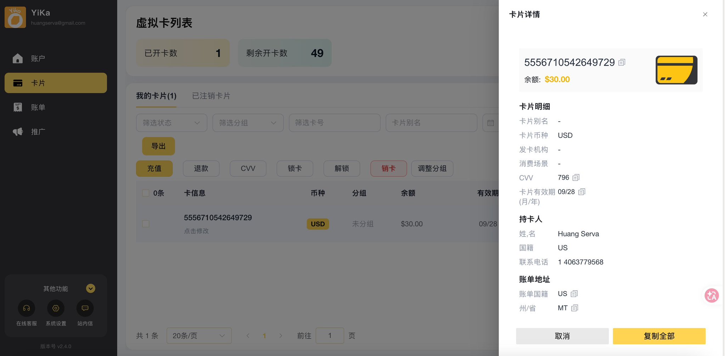This screenshot has height=356, width=725.
Task: Switch to 我的卡片(1) tab
Action: (156, 96)
